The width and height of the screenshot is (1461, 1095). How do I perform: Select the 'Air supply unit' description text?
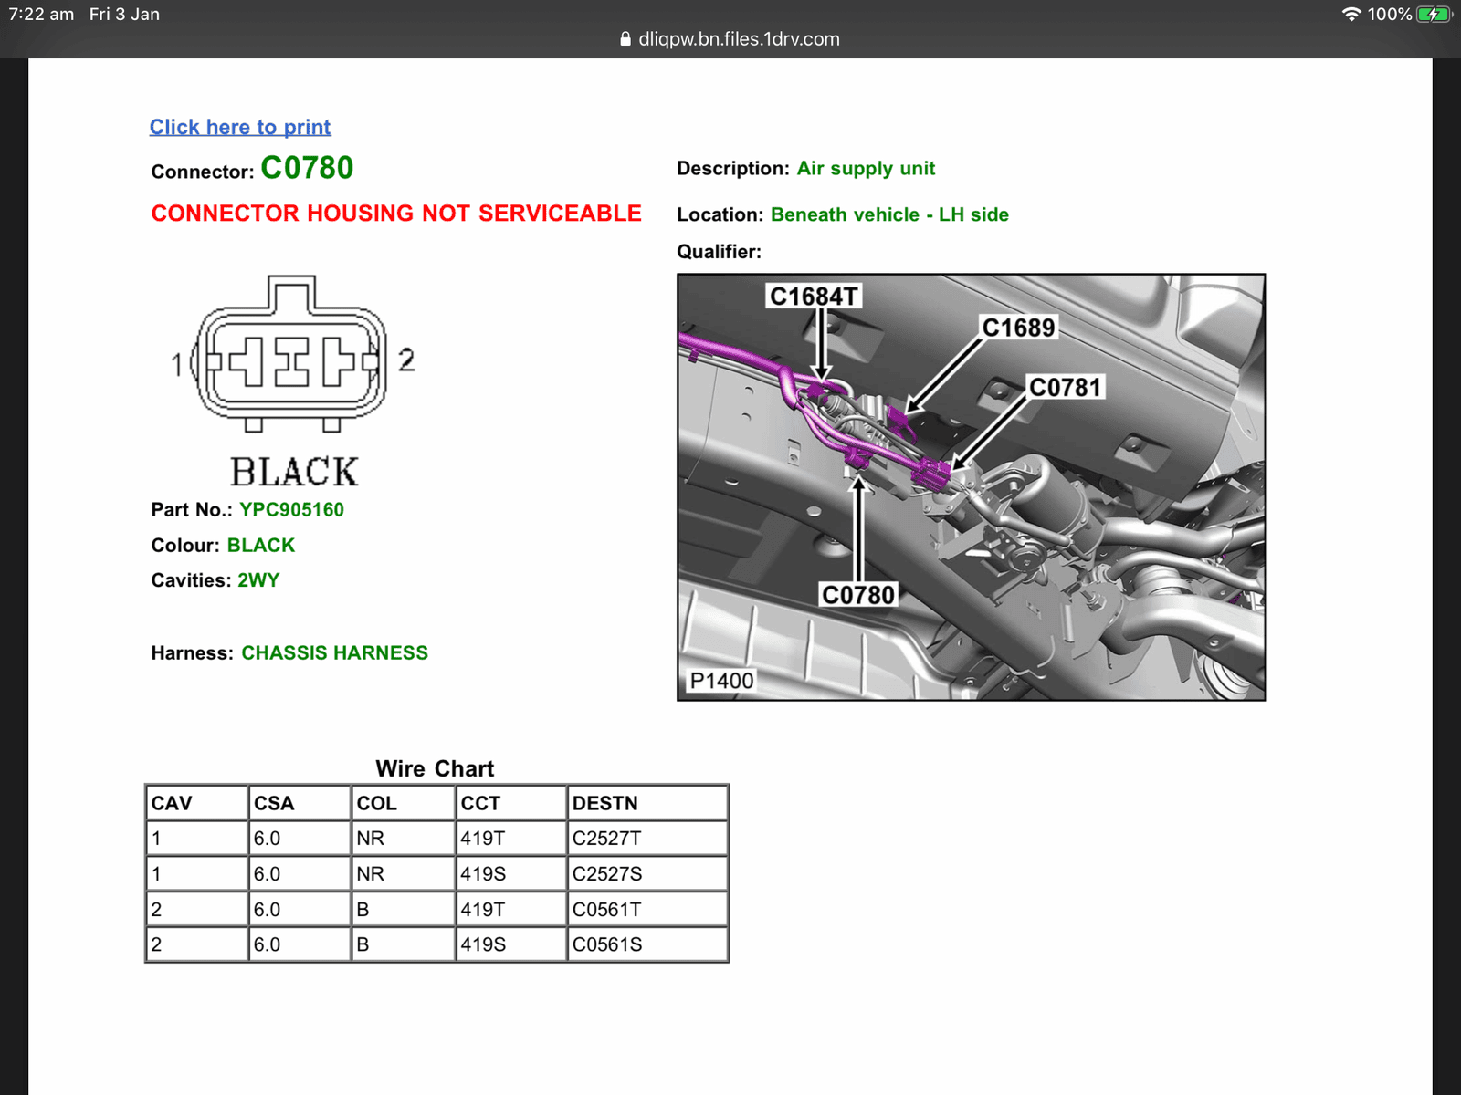[x=866, y=168]
